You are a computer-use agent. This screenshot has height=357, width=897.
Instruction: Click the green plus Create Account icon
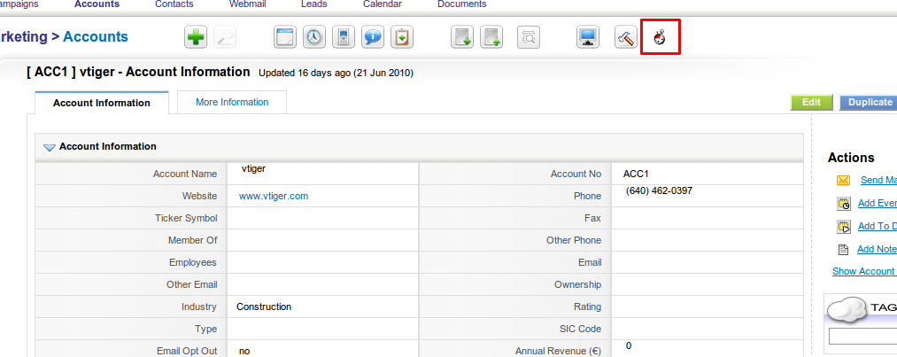click(x=196, y=38)
